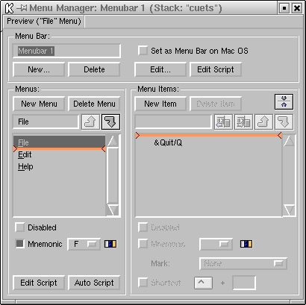Click the insert divider button in Menu Items

click(284, 102)
